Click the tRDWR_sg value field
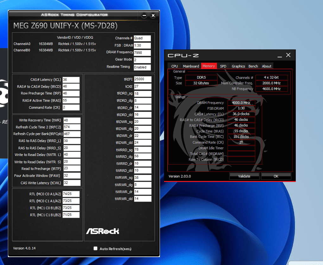Screen dimensions: 323x265 click(x=143, y=122)
